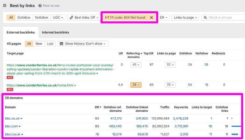
Task: Open caret menu next to bbc.co.uk
Action: [21, 119]
